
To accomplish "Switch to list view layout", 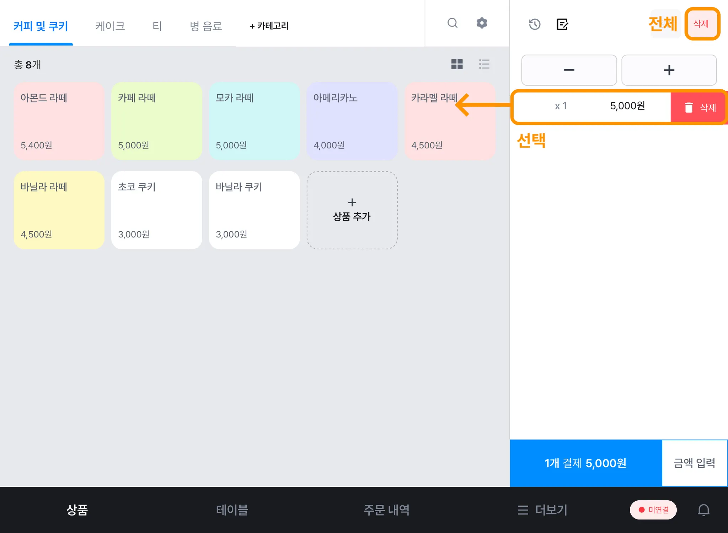I will 484,64.
